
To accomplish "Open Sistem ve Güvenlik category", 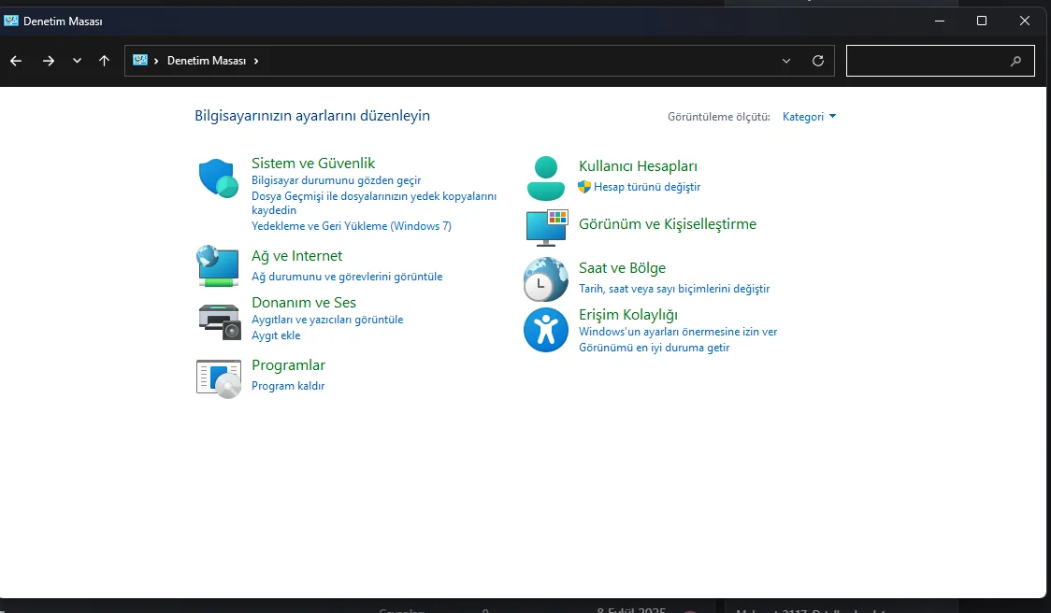I will [313, 163].
